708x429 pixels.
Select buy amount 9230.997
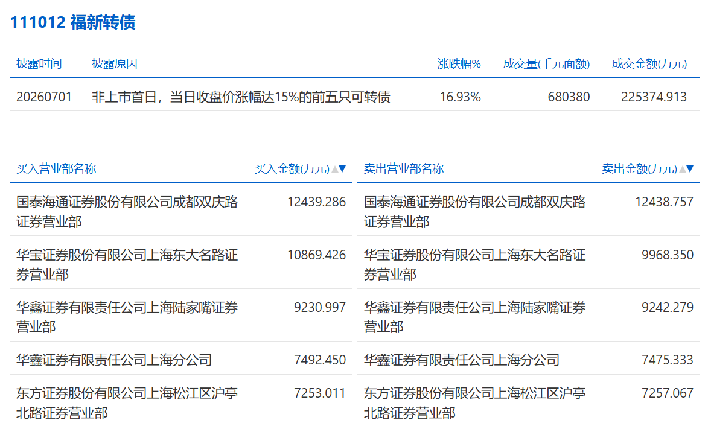(320, 308)
